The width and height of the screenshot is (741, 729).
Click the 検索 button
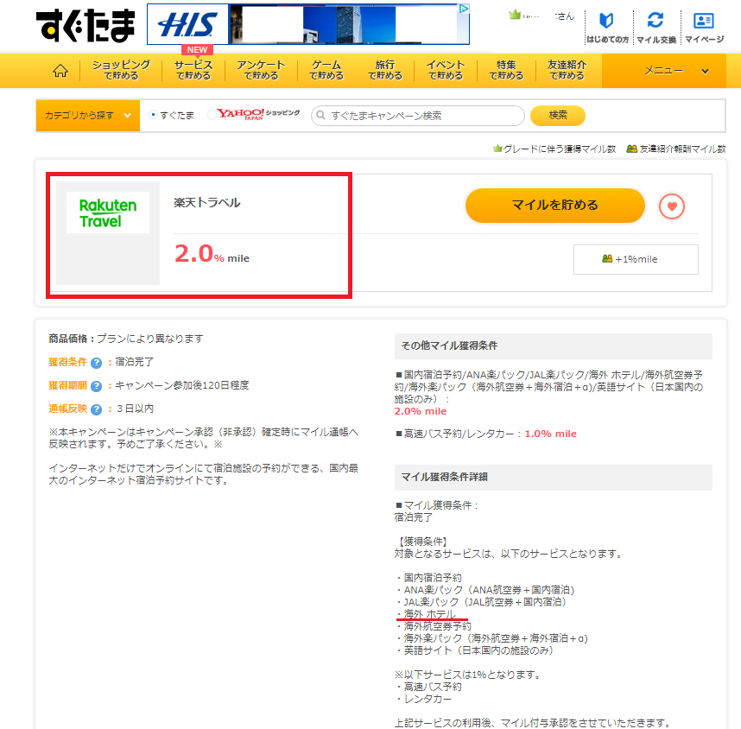tap(558, 116)
